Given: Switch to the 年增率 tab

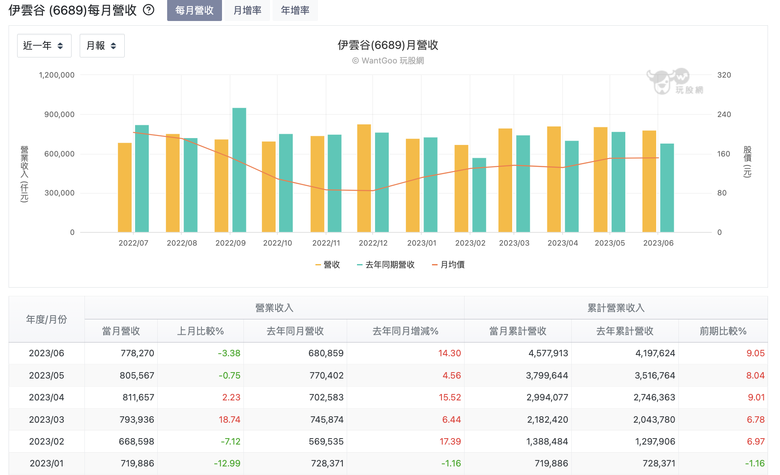Looking at the screenshot, I should click(295, 10).
